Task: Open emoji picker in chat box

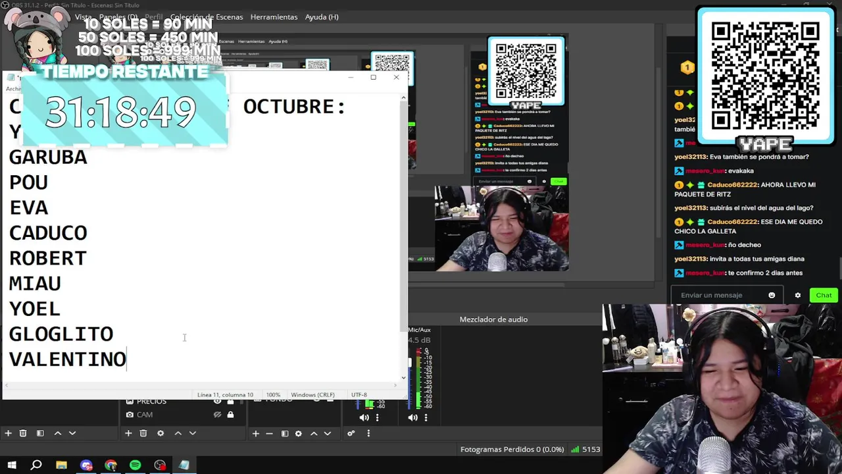Action: click(x=772, y=295)
